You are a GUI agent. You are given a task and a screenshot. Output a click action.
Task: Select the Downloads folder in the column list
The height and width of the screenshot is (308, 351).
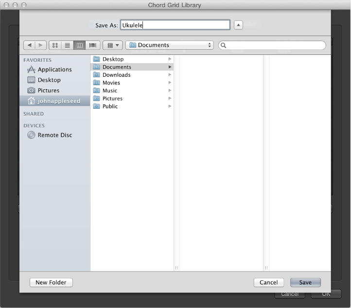(x=132, y=75)
